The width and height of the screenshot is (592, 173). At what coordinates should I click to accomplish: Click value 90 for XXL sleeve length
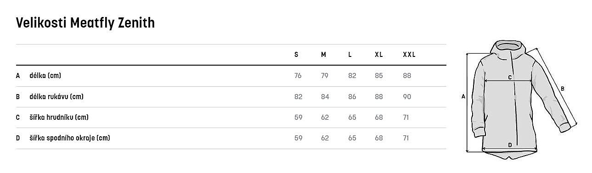click(407, 96)
